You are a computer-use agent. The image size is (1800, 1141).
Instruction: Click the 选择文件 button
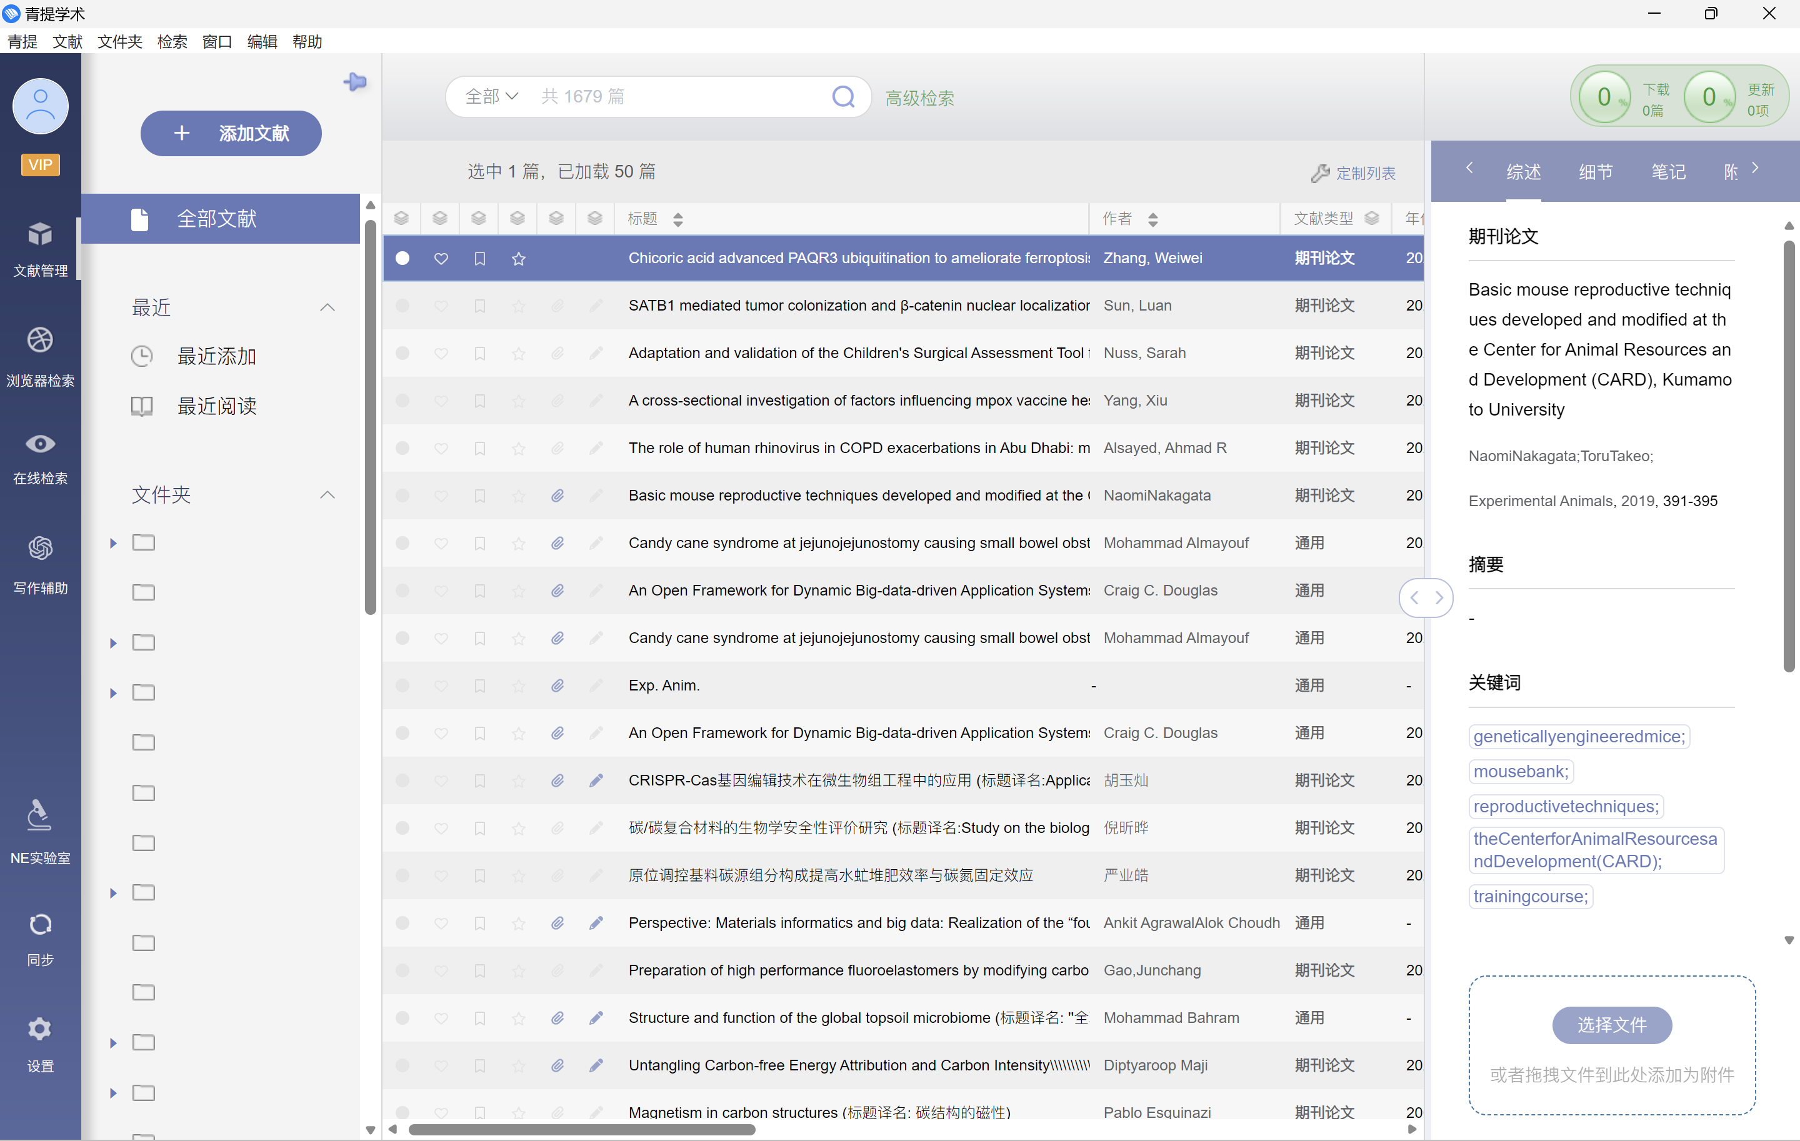[x=1612, y=1024]
